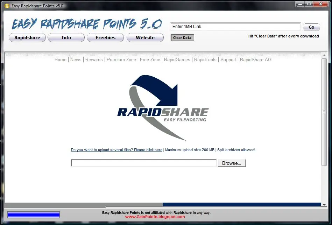Minimize the Easy Rapidshare Points window

coord(300,4)
